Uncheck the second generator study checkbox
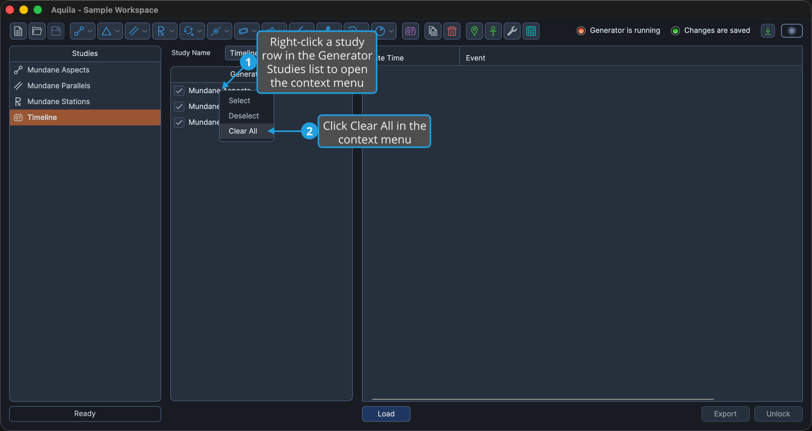 pos(179,107)
